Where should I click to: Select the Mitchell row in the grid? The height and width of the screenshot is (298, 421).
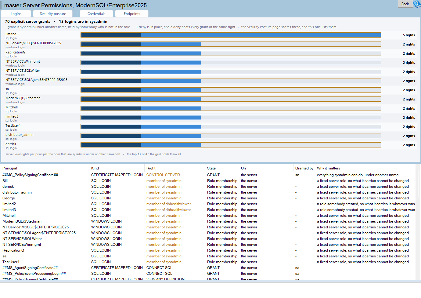208,216
